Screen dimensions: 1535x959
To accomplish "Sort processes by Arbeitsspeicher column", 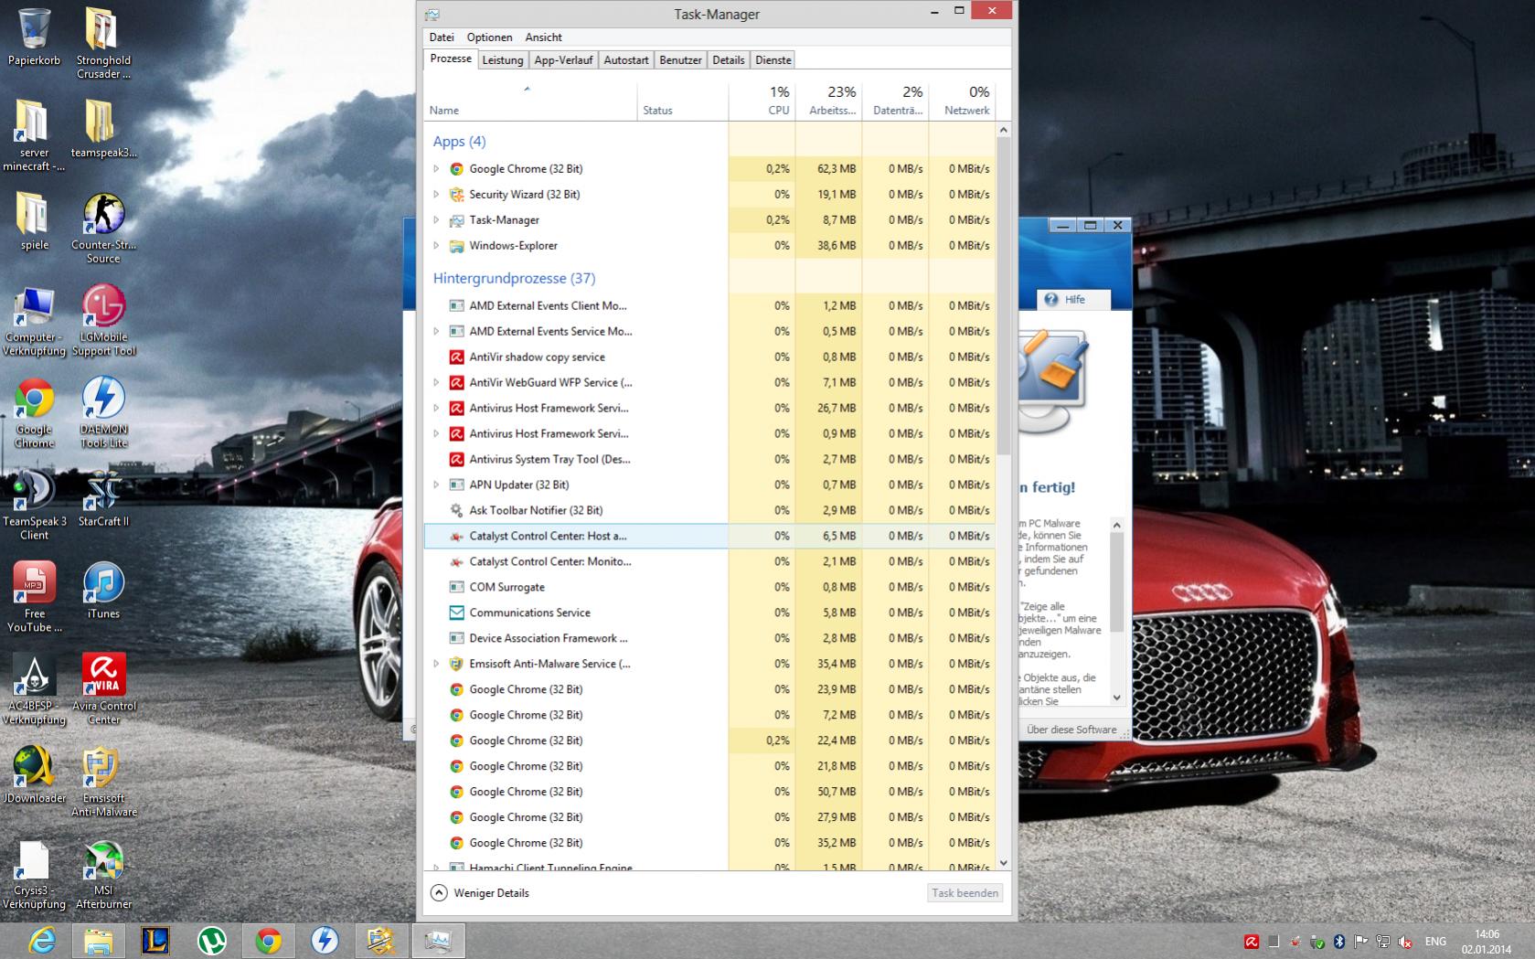I will point(829,101).
